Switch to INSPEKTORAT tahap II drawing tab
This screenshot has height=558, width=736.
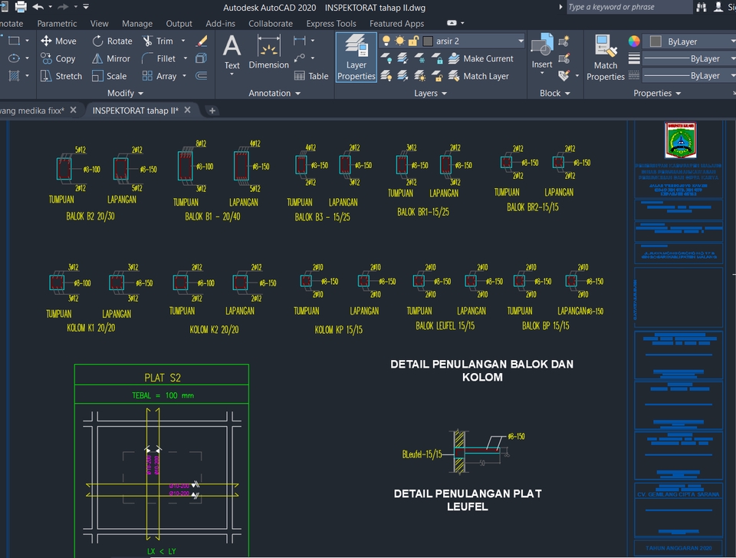coord(135,111)
